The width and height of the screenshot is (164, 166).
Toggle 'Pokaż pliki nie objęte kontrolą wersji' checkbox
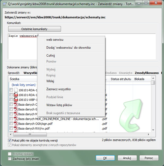[x=10, y=140]
